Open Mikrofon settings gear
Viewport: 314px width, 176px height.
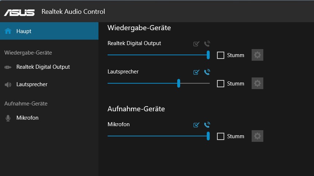pyautogui.click(x=257, y=136)
